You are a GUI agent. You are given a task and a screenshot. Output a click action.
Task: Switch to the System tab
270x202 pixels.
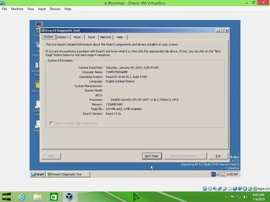click(x=49, y=37)
